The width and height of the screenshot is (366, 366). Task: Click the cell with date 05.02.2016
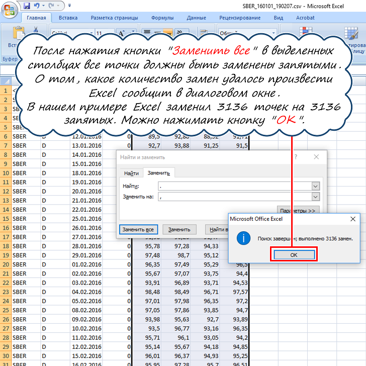click(x=86, y=301)
